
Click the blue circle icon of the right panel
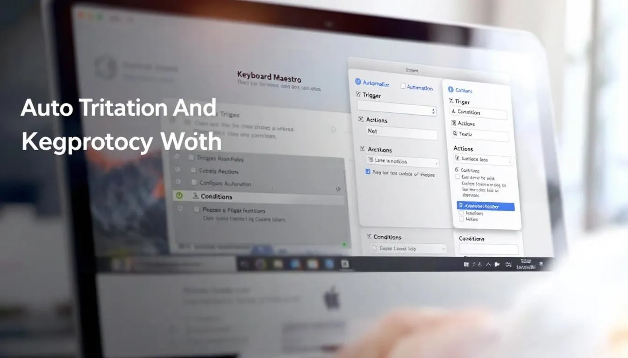tap(451, 89)
